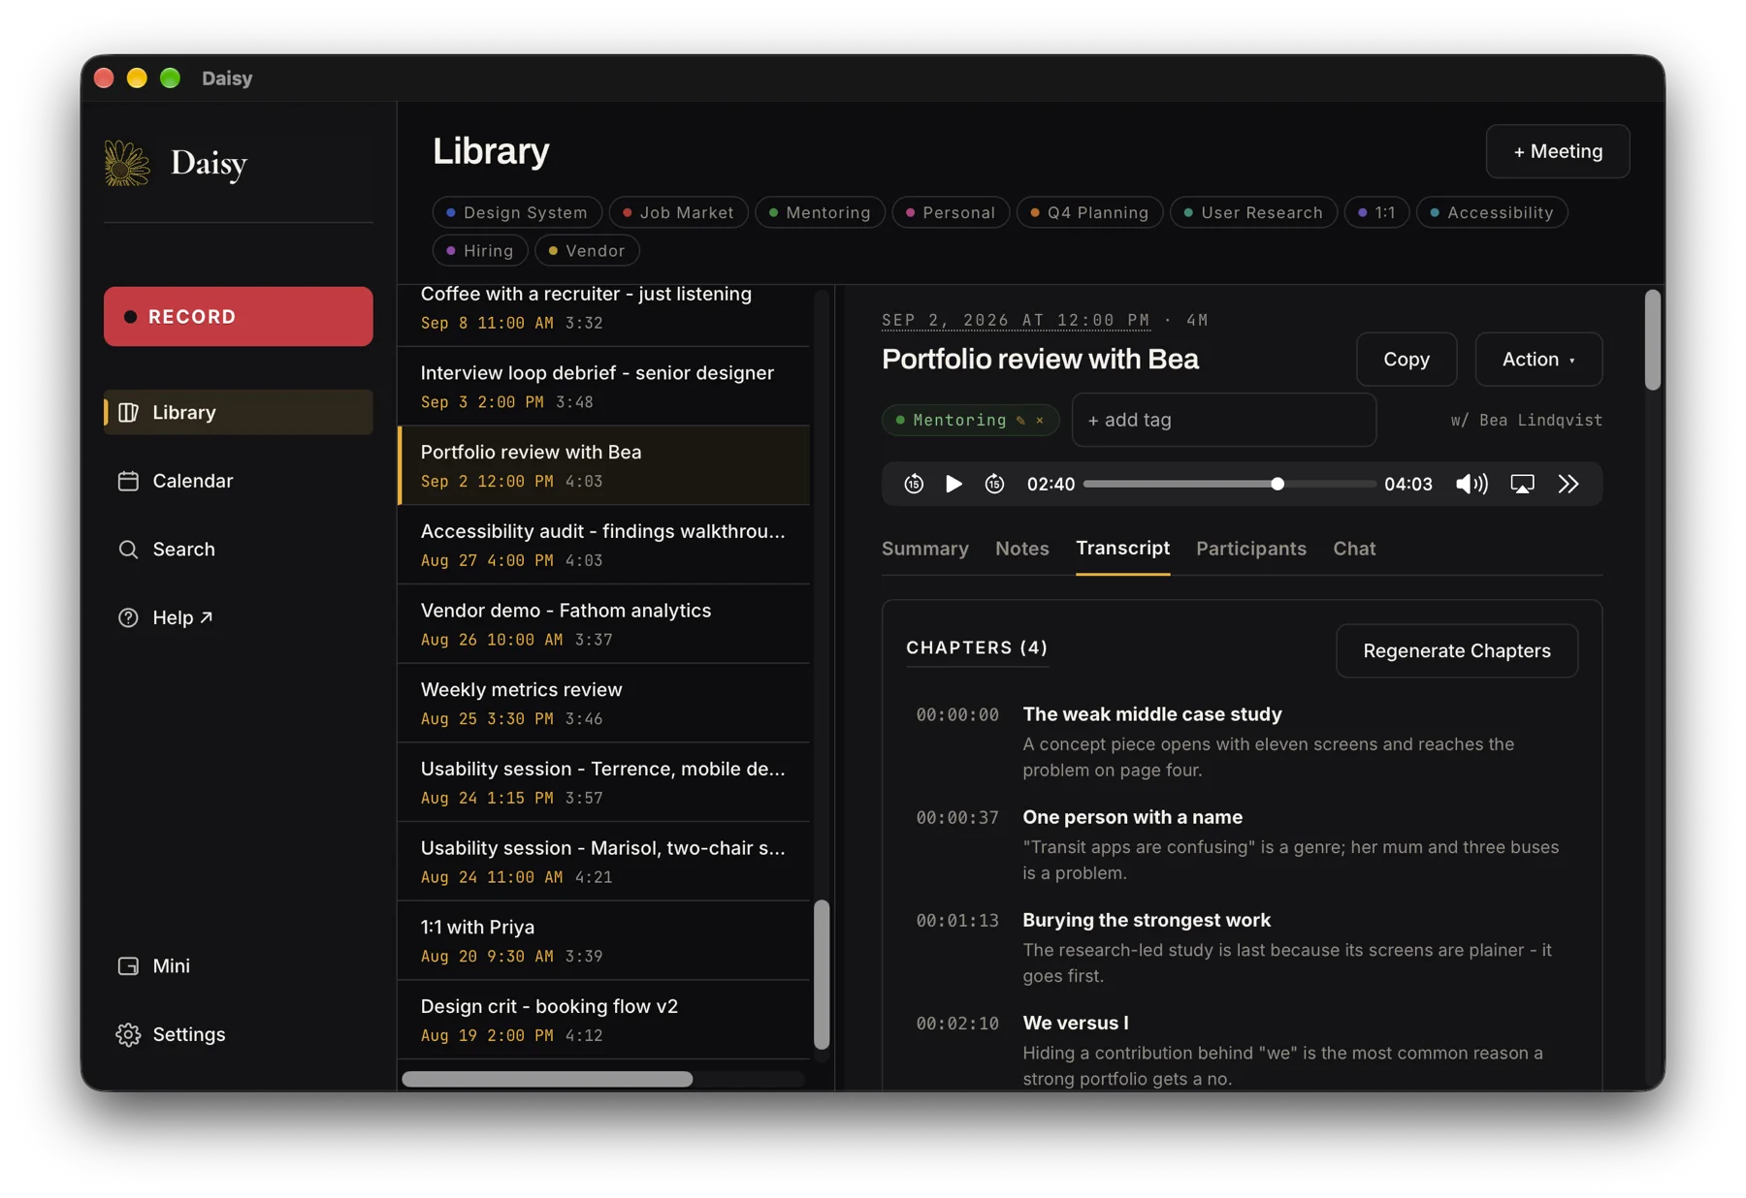Open Settings

238,1034
